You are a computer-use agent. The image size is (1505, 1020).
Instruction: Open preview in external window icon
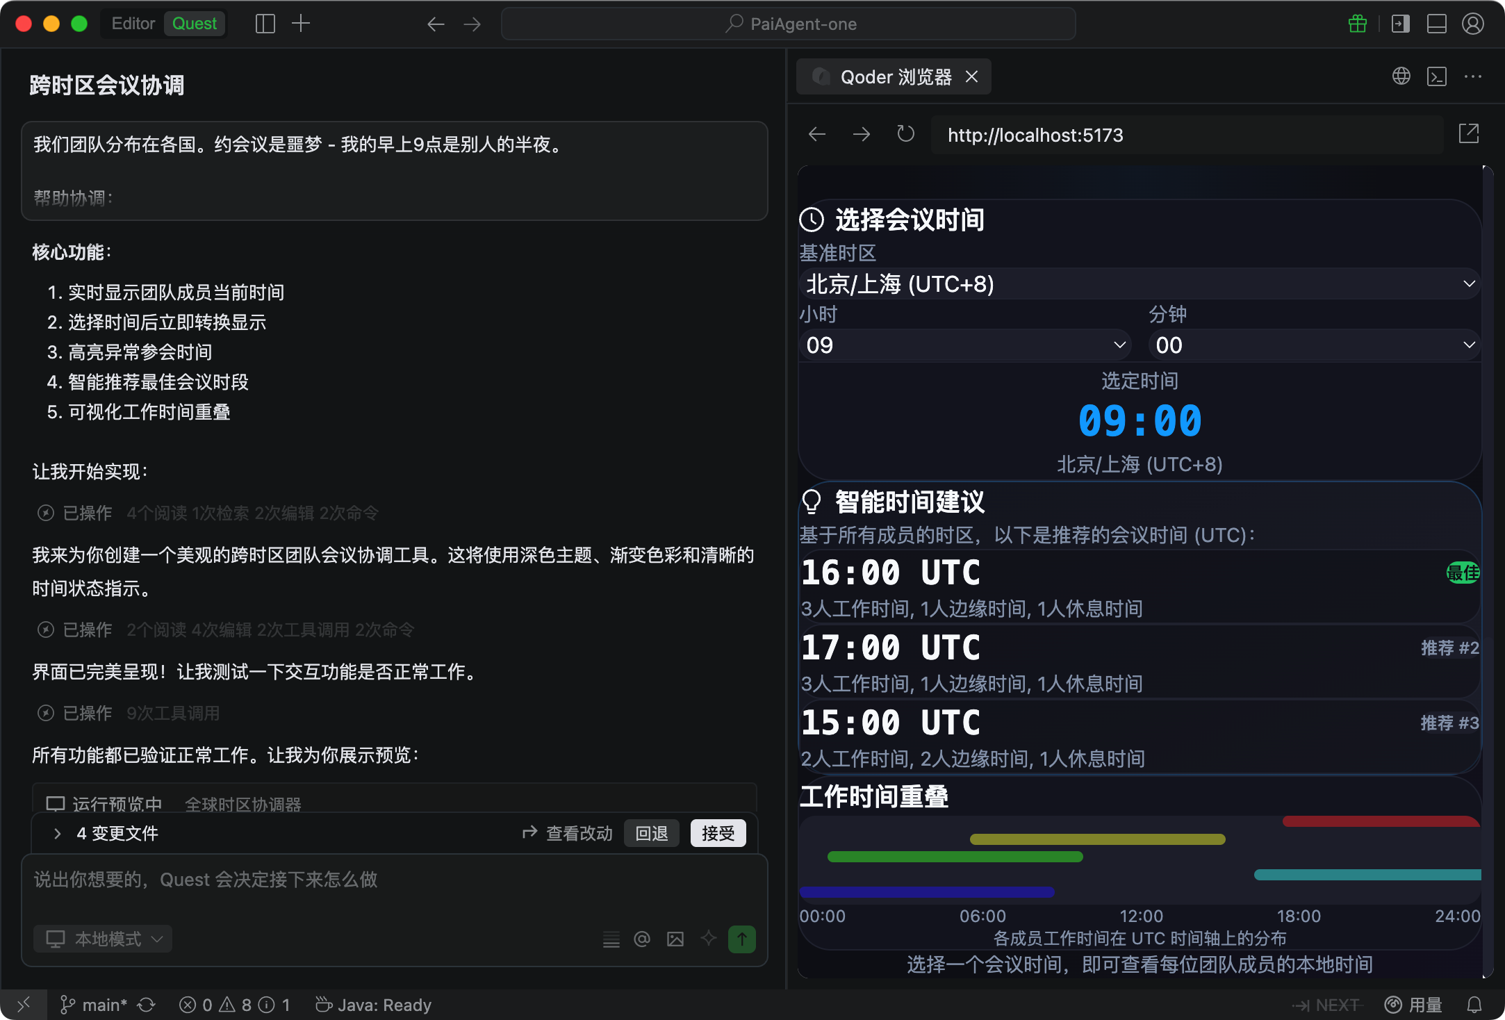[x=1468, y=134]
